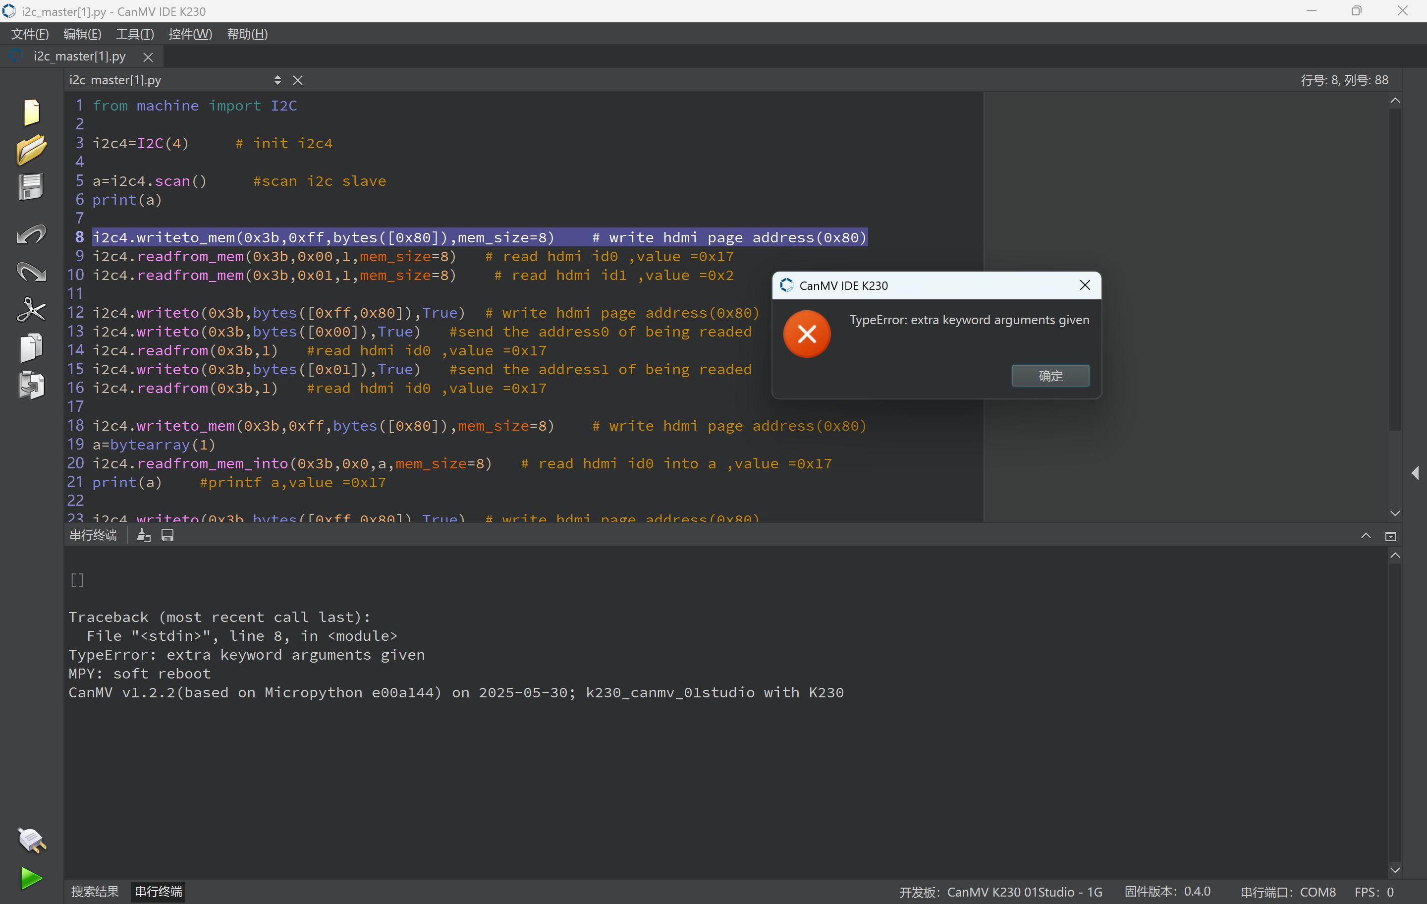Click the green Run script button
Viewport: 1427px width, 904px height.
[31, 878]
